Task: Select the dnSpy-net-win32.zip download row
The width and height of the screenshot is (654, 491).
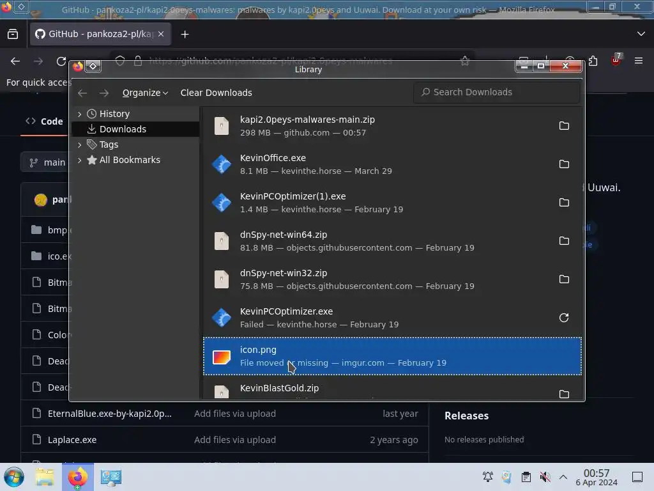Action: pyautogui.click(x=392, y=279)
